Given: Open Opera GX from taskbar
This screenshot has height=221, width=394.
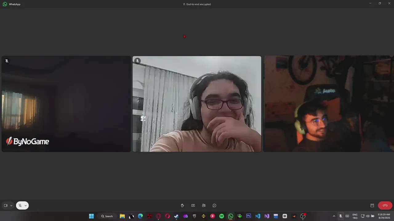Looking at the screenshot, I should 159,216.
